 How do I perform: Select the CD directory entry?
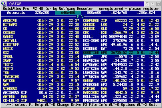click(x=41, y=29)
